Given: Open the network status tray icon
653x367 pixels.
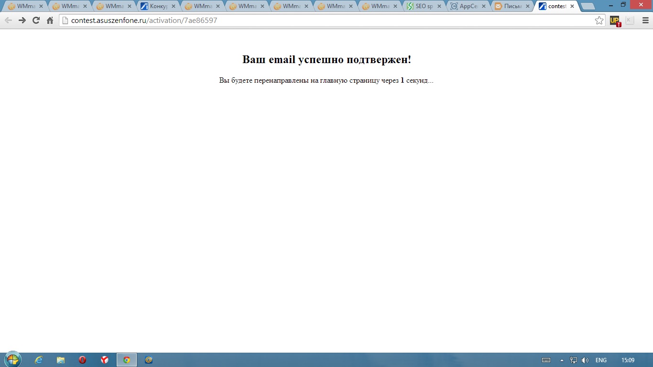Looking at the screenshot, I should tap(574, 360).
